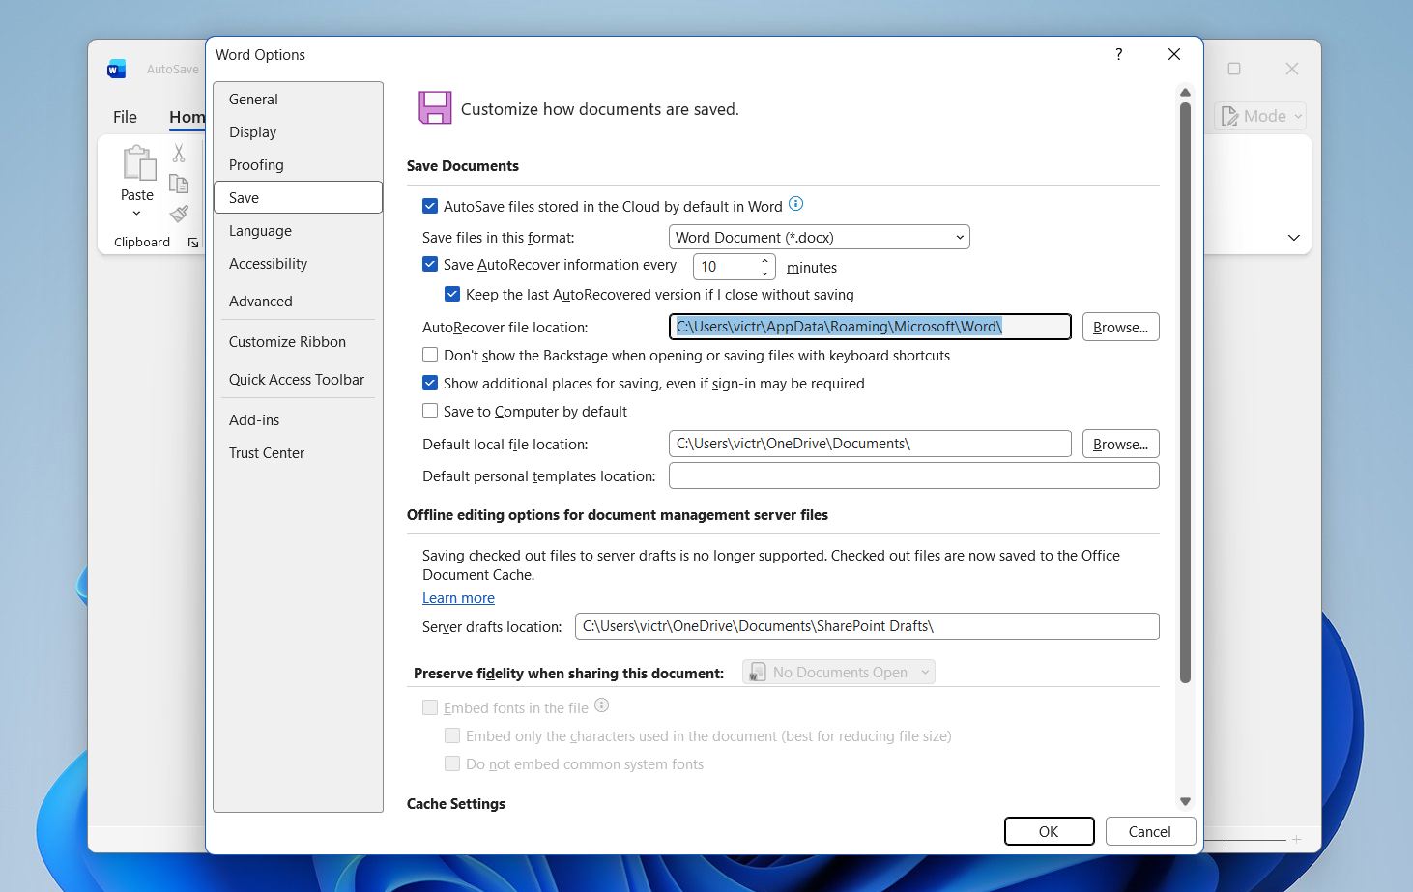Click the Help question mark icon
The width and height of the screenshot is (1413, 892).
(1118, 54)
